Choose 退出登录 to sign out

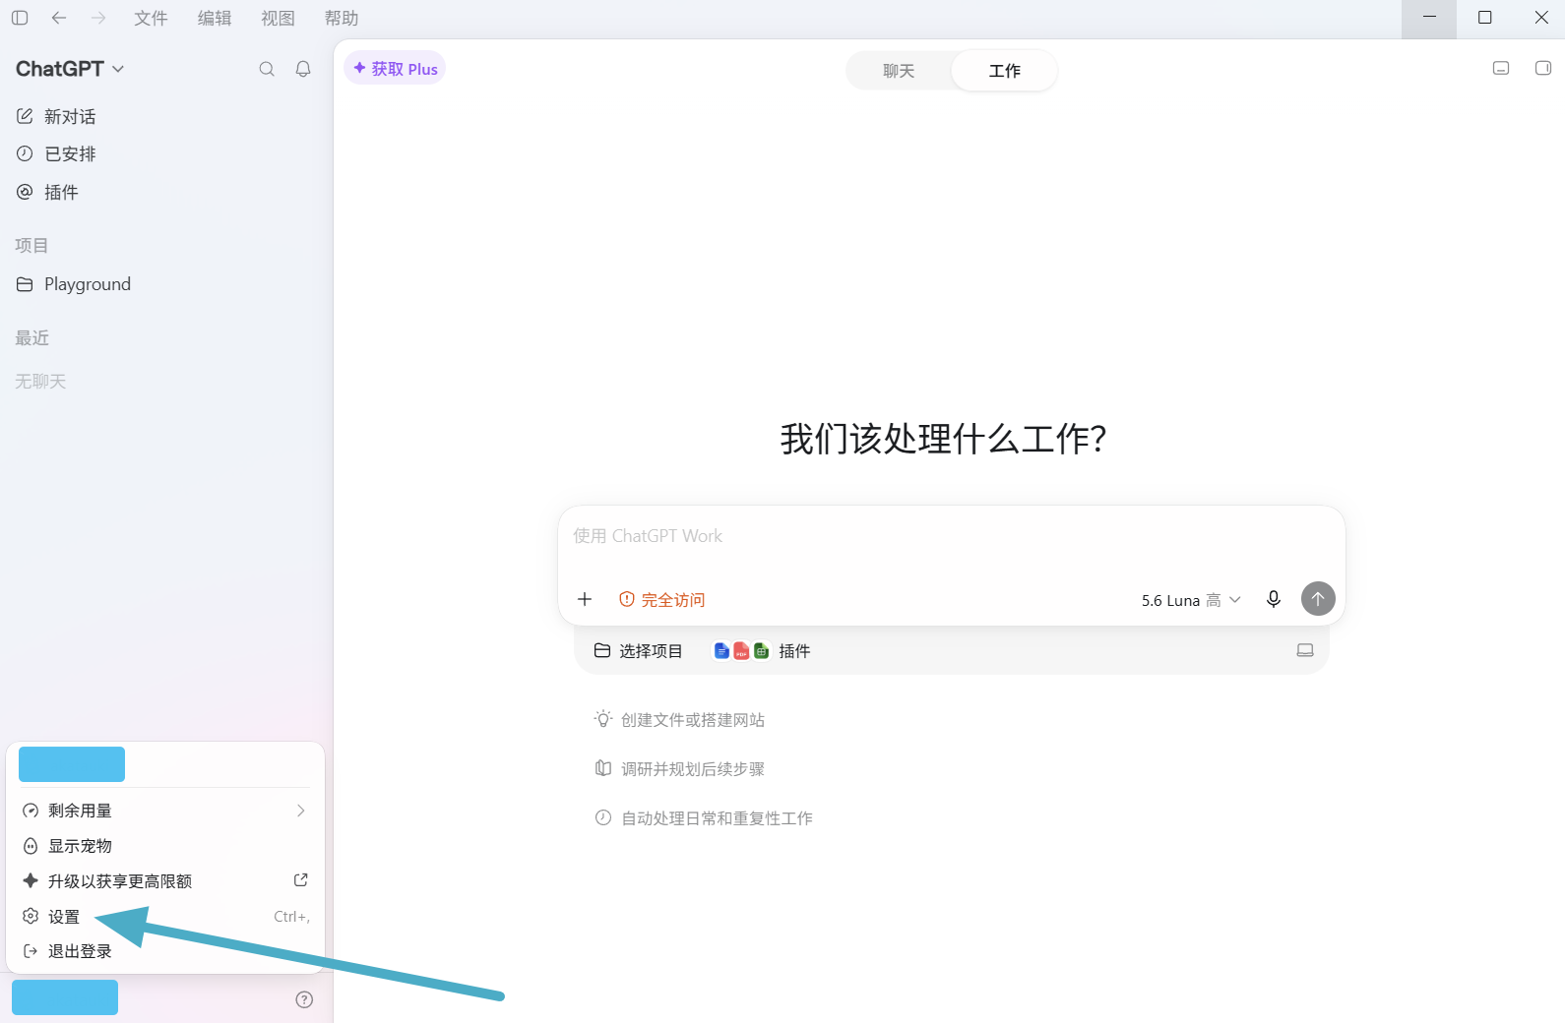click(165, 951)
